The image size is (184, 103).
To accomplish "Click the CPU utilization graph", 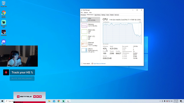I will (122, 33).
